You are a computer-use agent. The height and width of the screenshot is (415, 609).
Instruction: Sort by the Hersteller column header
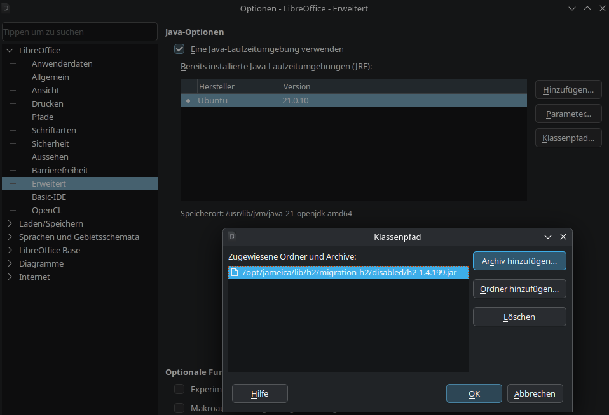(x=240, y=86)
